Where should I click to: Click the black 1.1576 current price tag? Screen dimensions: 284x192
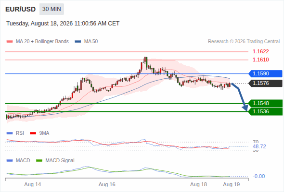pos(265,83)
